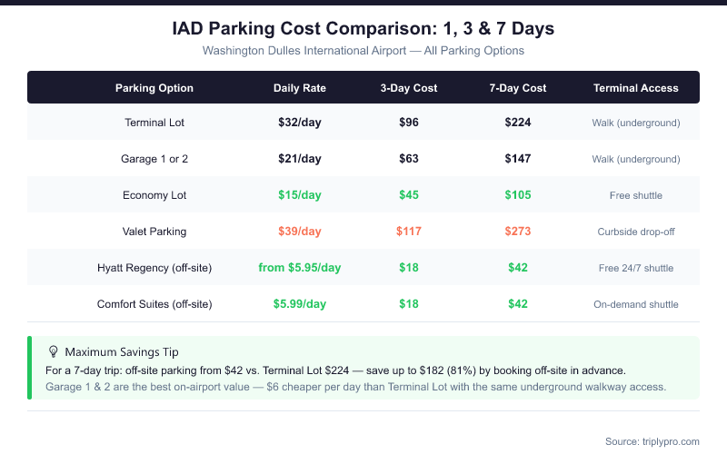
Task: Click the IAD Parking Cost Comparison title
Action: [x=363, y=29]
